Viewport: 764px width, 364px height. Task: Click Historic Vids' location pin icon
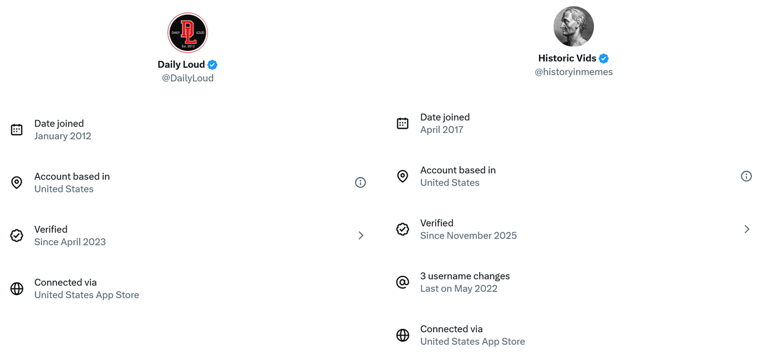(402, 176)
